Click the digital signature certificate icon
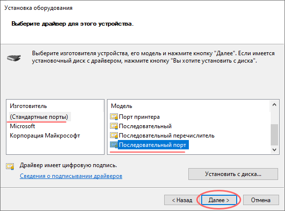This screenshot has height=211, width=285. click(10, 167)
